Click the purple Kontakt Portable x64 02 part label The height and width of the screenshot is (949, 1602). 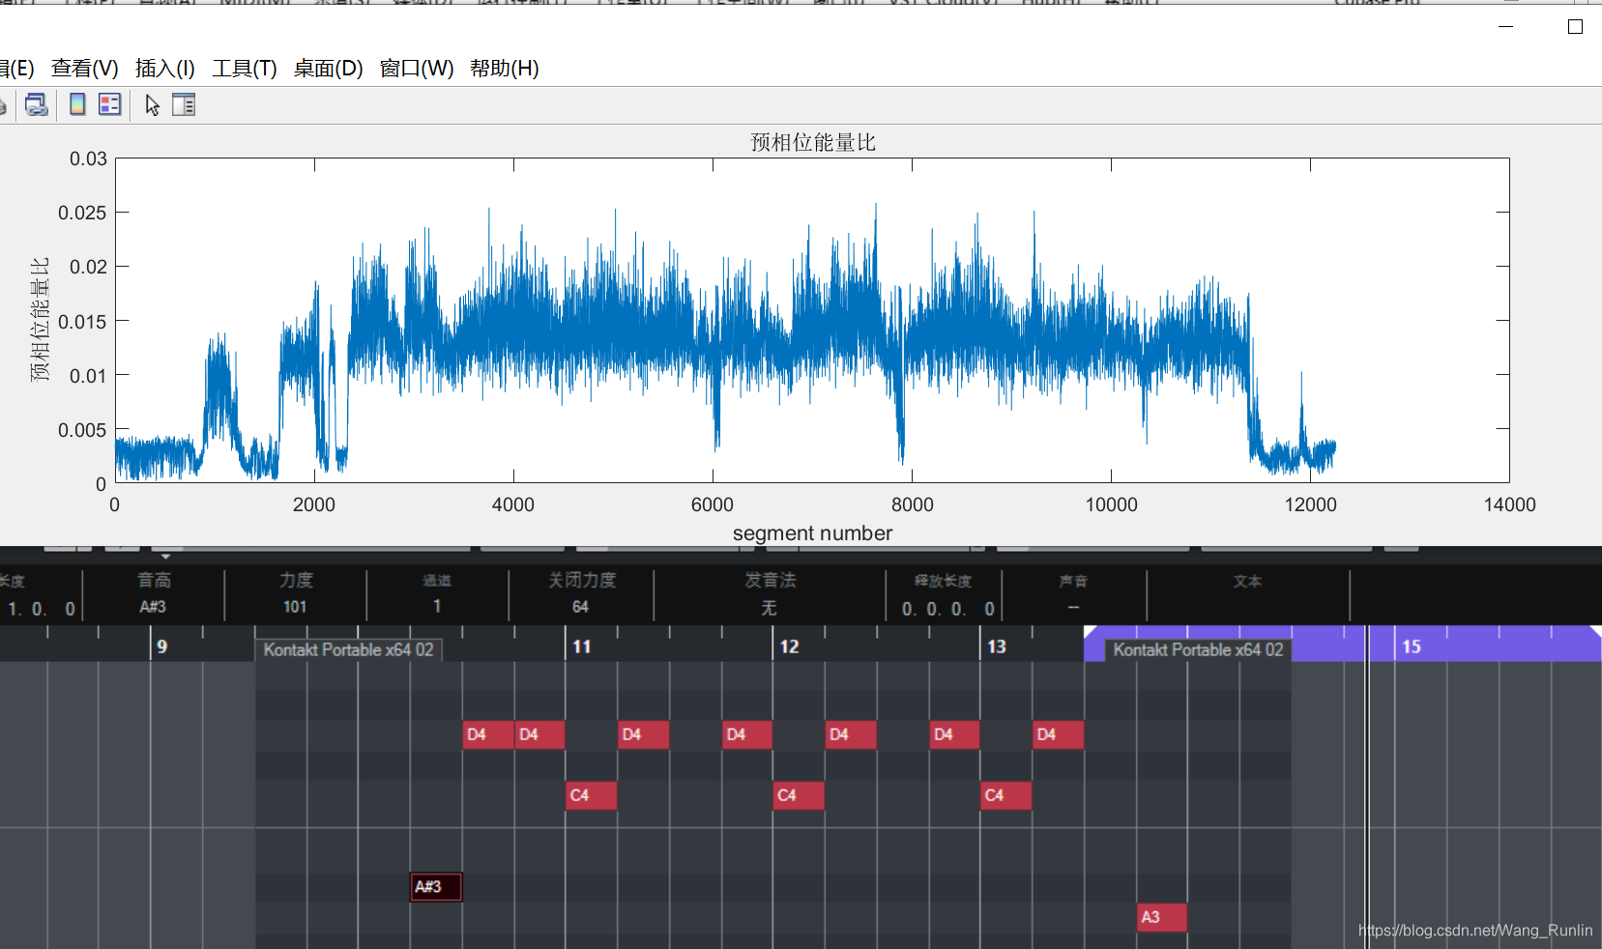1198,650
